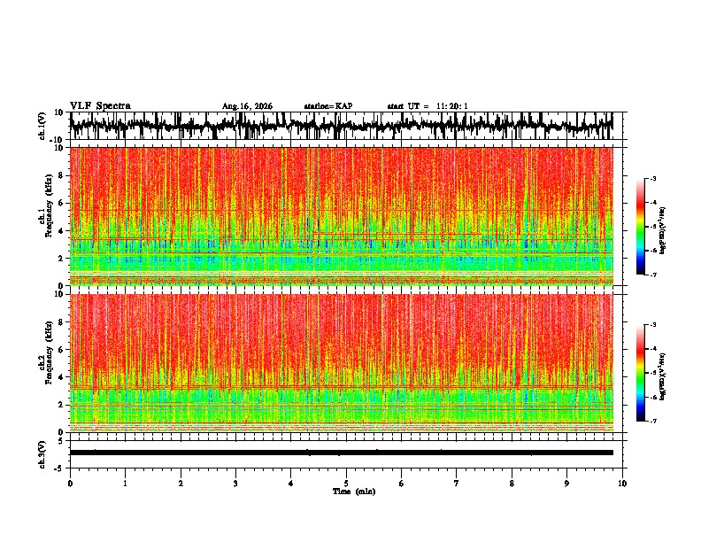701x542 pixels.
Task: Click the Aug. 16, 2026 date label
Action: [247, 106]
